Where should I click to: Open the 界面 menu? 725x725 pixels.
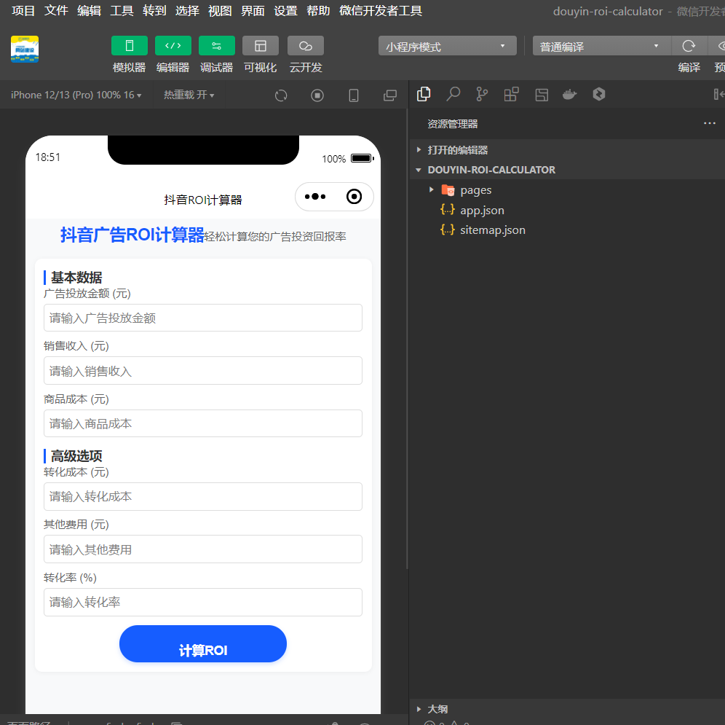pos(253,11)
